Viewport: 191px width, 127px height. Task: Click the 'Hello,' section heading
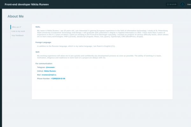click(38, 27)
